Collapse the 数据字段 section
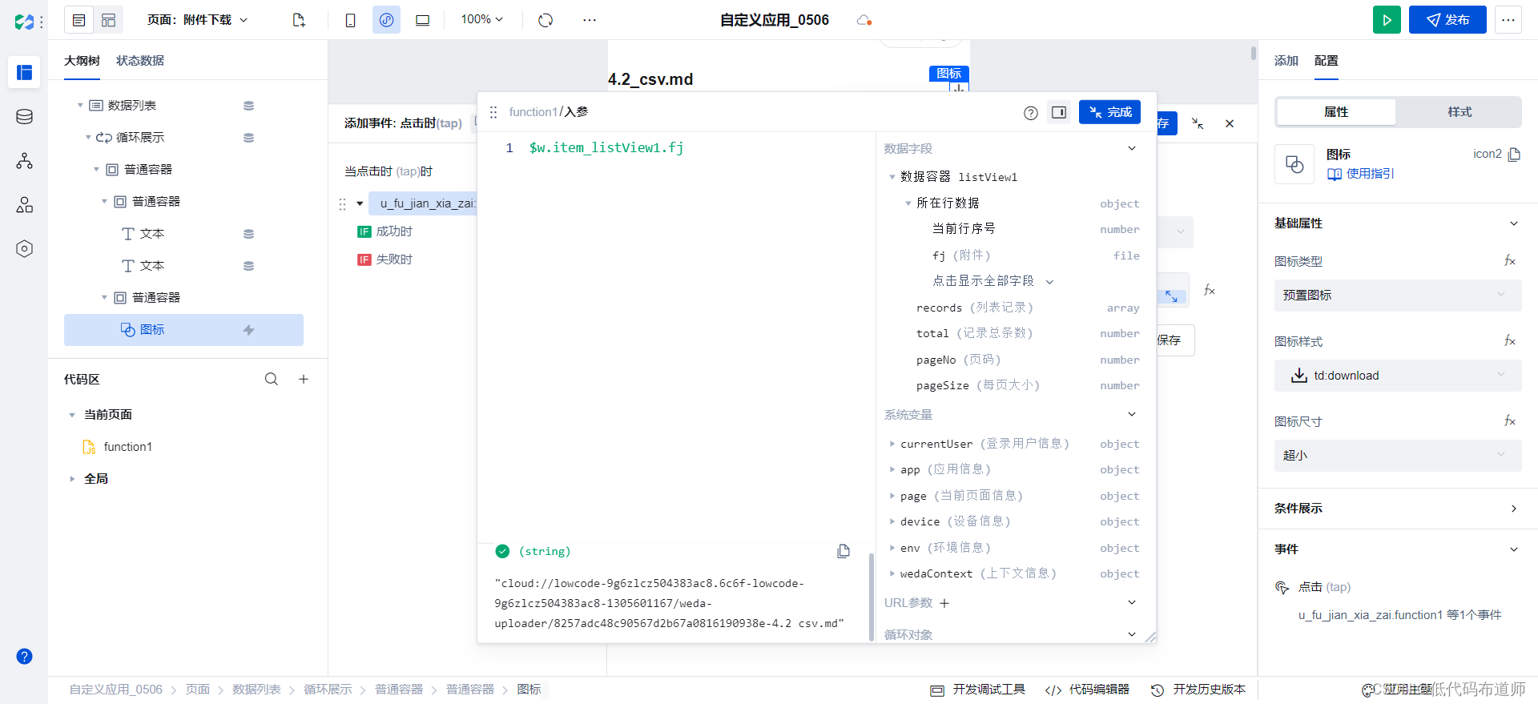The width and height of the screenshot is (1538, 704). click(1132, 148)
